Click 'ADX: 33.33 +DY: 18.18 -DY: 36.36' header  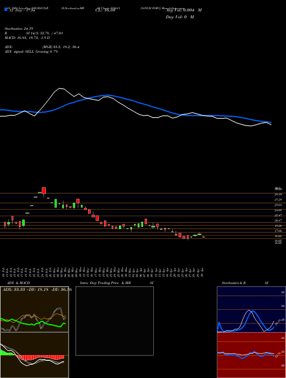click(x=37, y=290)
